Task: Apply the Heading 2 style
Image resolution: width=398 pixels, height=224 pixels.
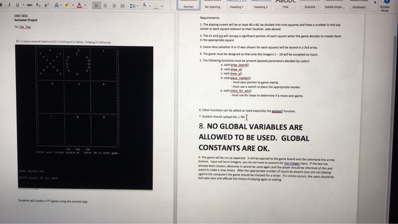Action: [x=260, y=5]
